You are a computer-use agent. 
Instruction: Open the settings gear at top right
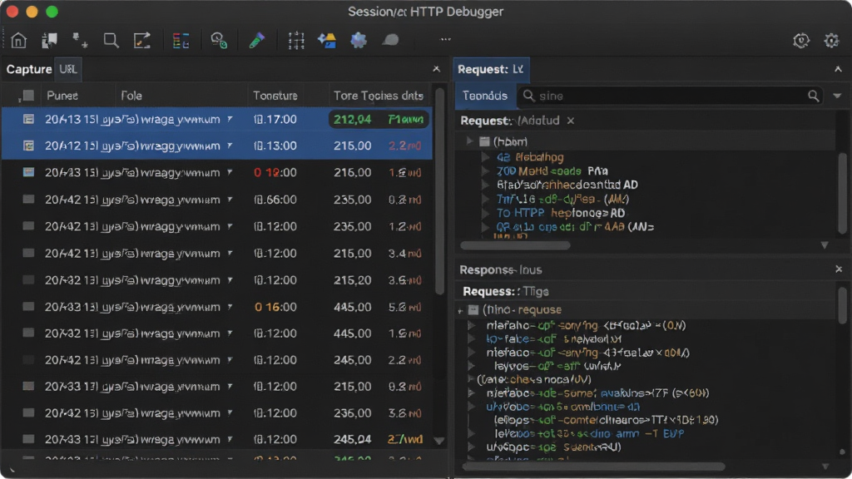(831, 40)
